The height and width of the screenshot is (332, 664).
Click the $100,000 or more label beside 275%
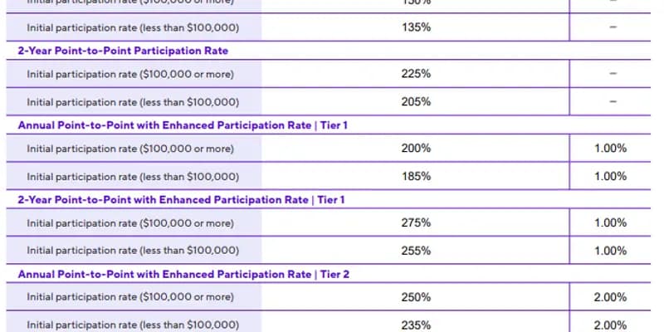pyautogui.click(x=130, y=222)
